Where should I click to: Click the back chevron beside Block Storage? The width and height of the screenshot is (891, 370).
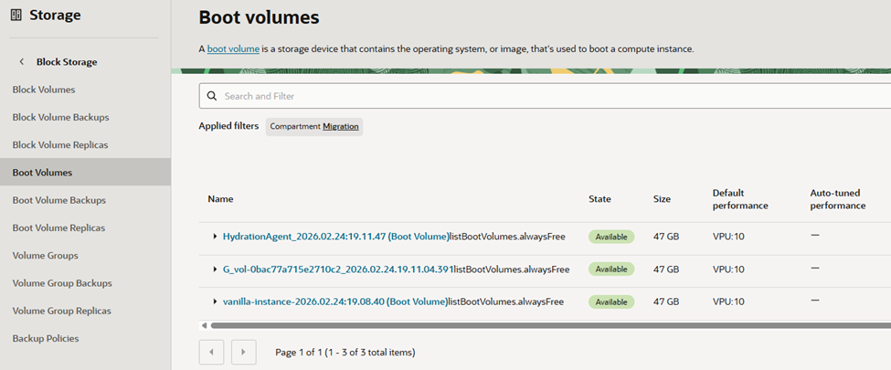22,62
